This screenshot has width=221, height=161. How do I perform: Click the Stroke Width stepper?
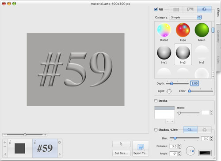pyautogui.click(x=212, y=112)
